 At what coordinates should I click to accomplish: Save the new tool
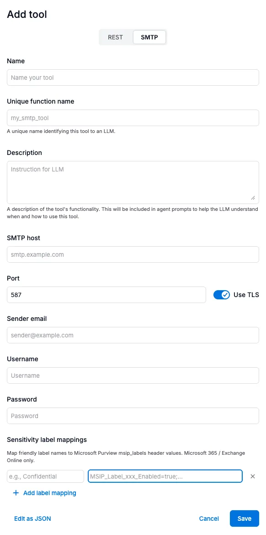click(x=244, y=518)
